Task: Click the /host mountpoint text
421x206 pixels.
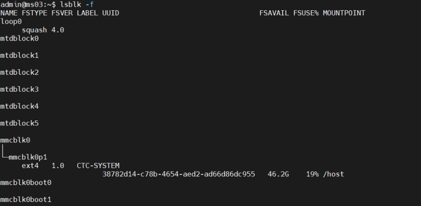Action: pyautogui.click(x=333, y=174)
